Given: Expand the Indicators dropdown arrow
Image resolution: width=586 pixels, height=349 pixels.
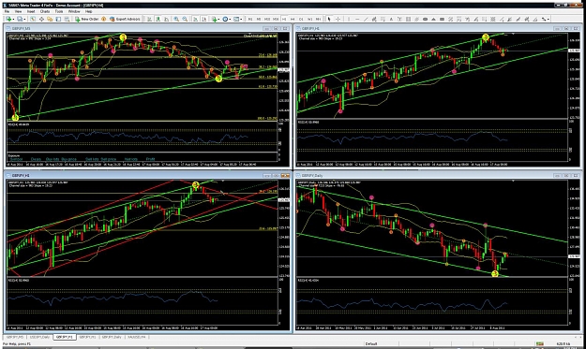Looking at the screenshot, I should point(218,19).
